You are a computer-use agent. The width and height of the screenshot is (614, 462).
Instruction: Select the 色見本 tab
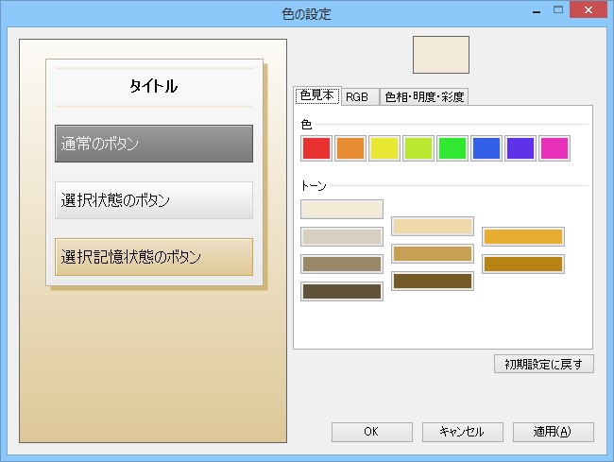[316, 96]
